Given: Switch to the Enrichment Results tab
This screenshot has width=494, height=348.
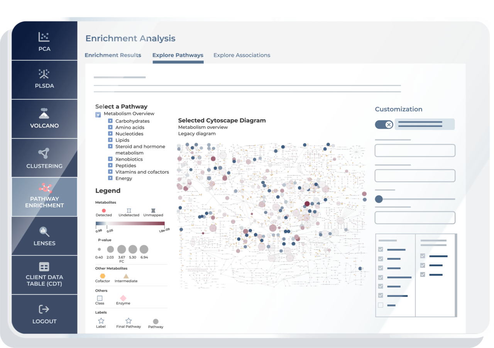Looking at the screenshot, I should pos(113,55).
